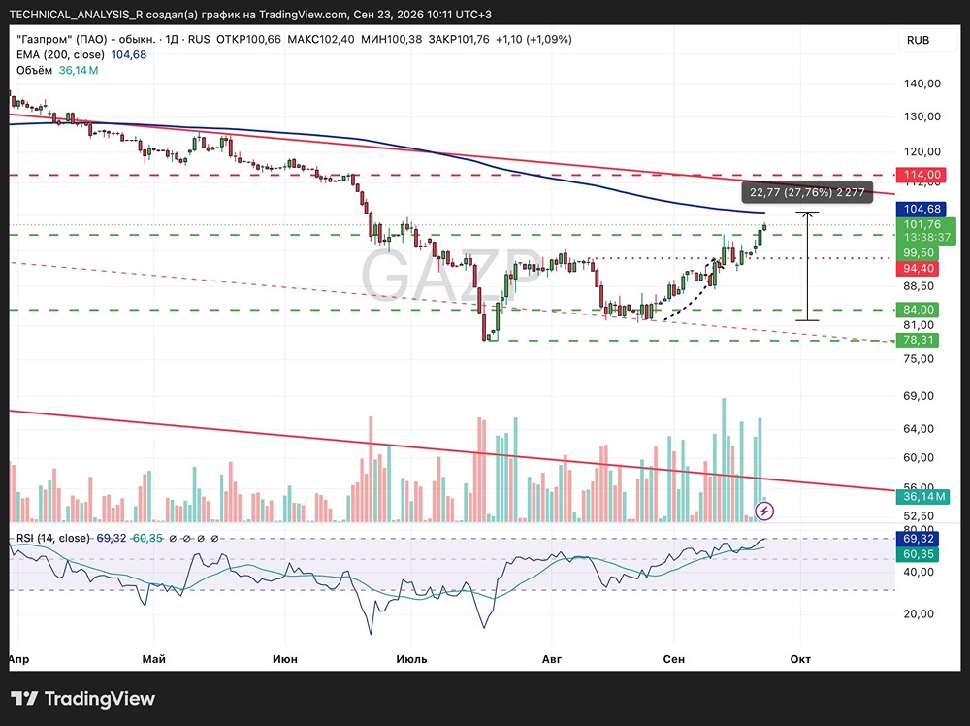Click the Июль label on time axis
This screenshot has height=726, width=970.
(x=411, y=659)
